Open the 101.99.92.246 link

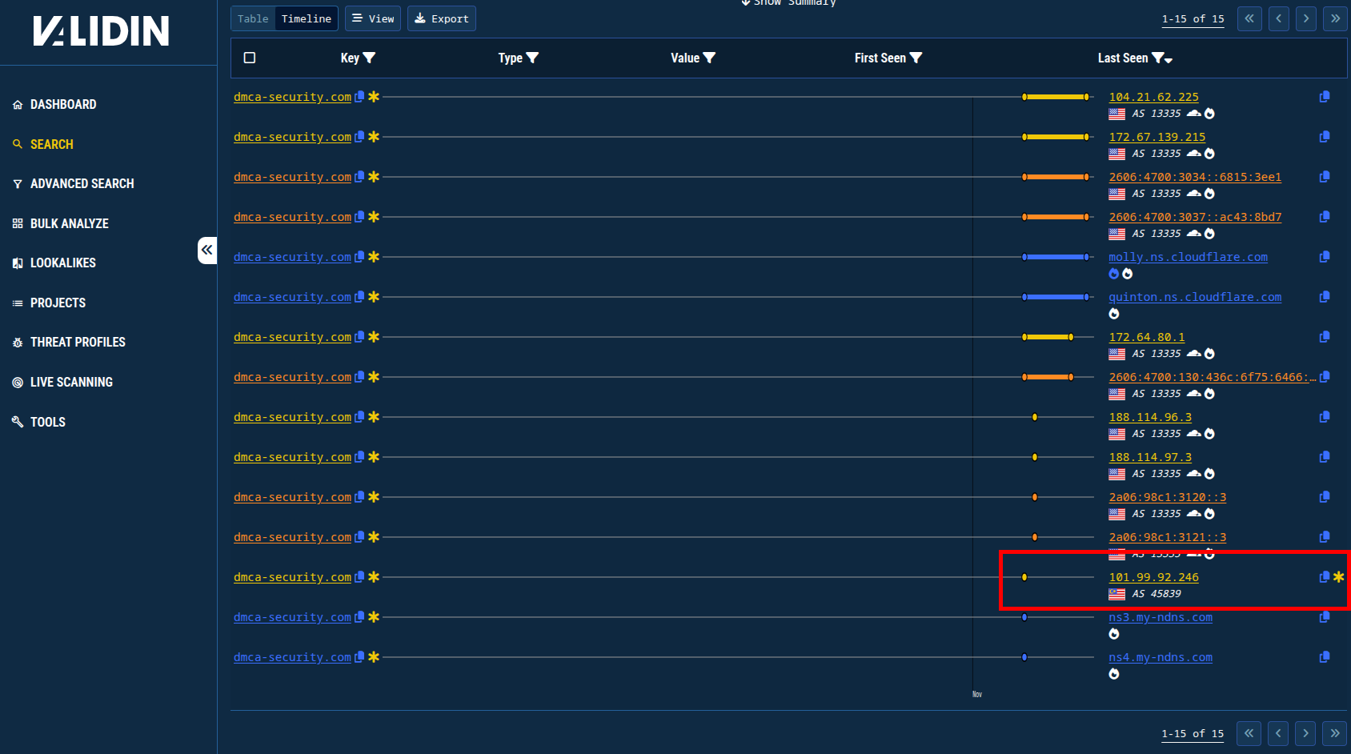tap(1153, 577)
